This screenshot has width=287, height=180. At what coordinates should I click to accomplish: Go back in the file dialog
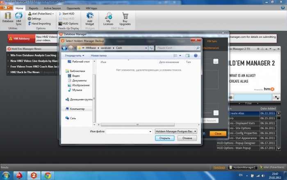(x=64, y=48)
